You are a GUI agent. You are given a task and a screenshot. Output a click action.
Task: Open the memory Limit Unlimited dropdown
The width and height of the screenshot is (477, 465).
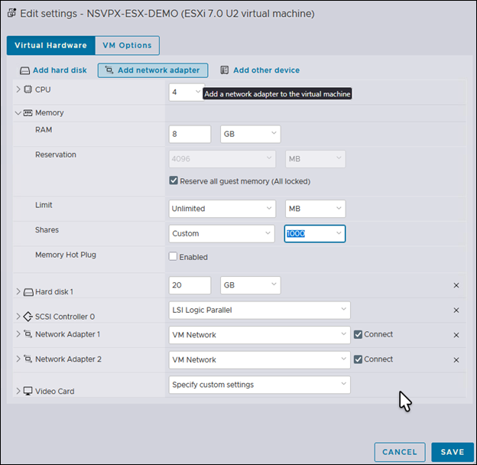(x=222, y=209)
